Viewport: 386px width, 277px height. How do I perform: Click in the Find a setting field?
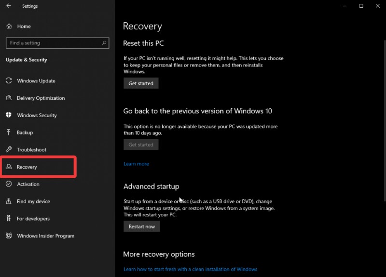[x=57, y=43]
